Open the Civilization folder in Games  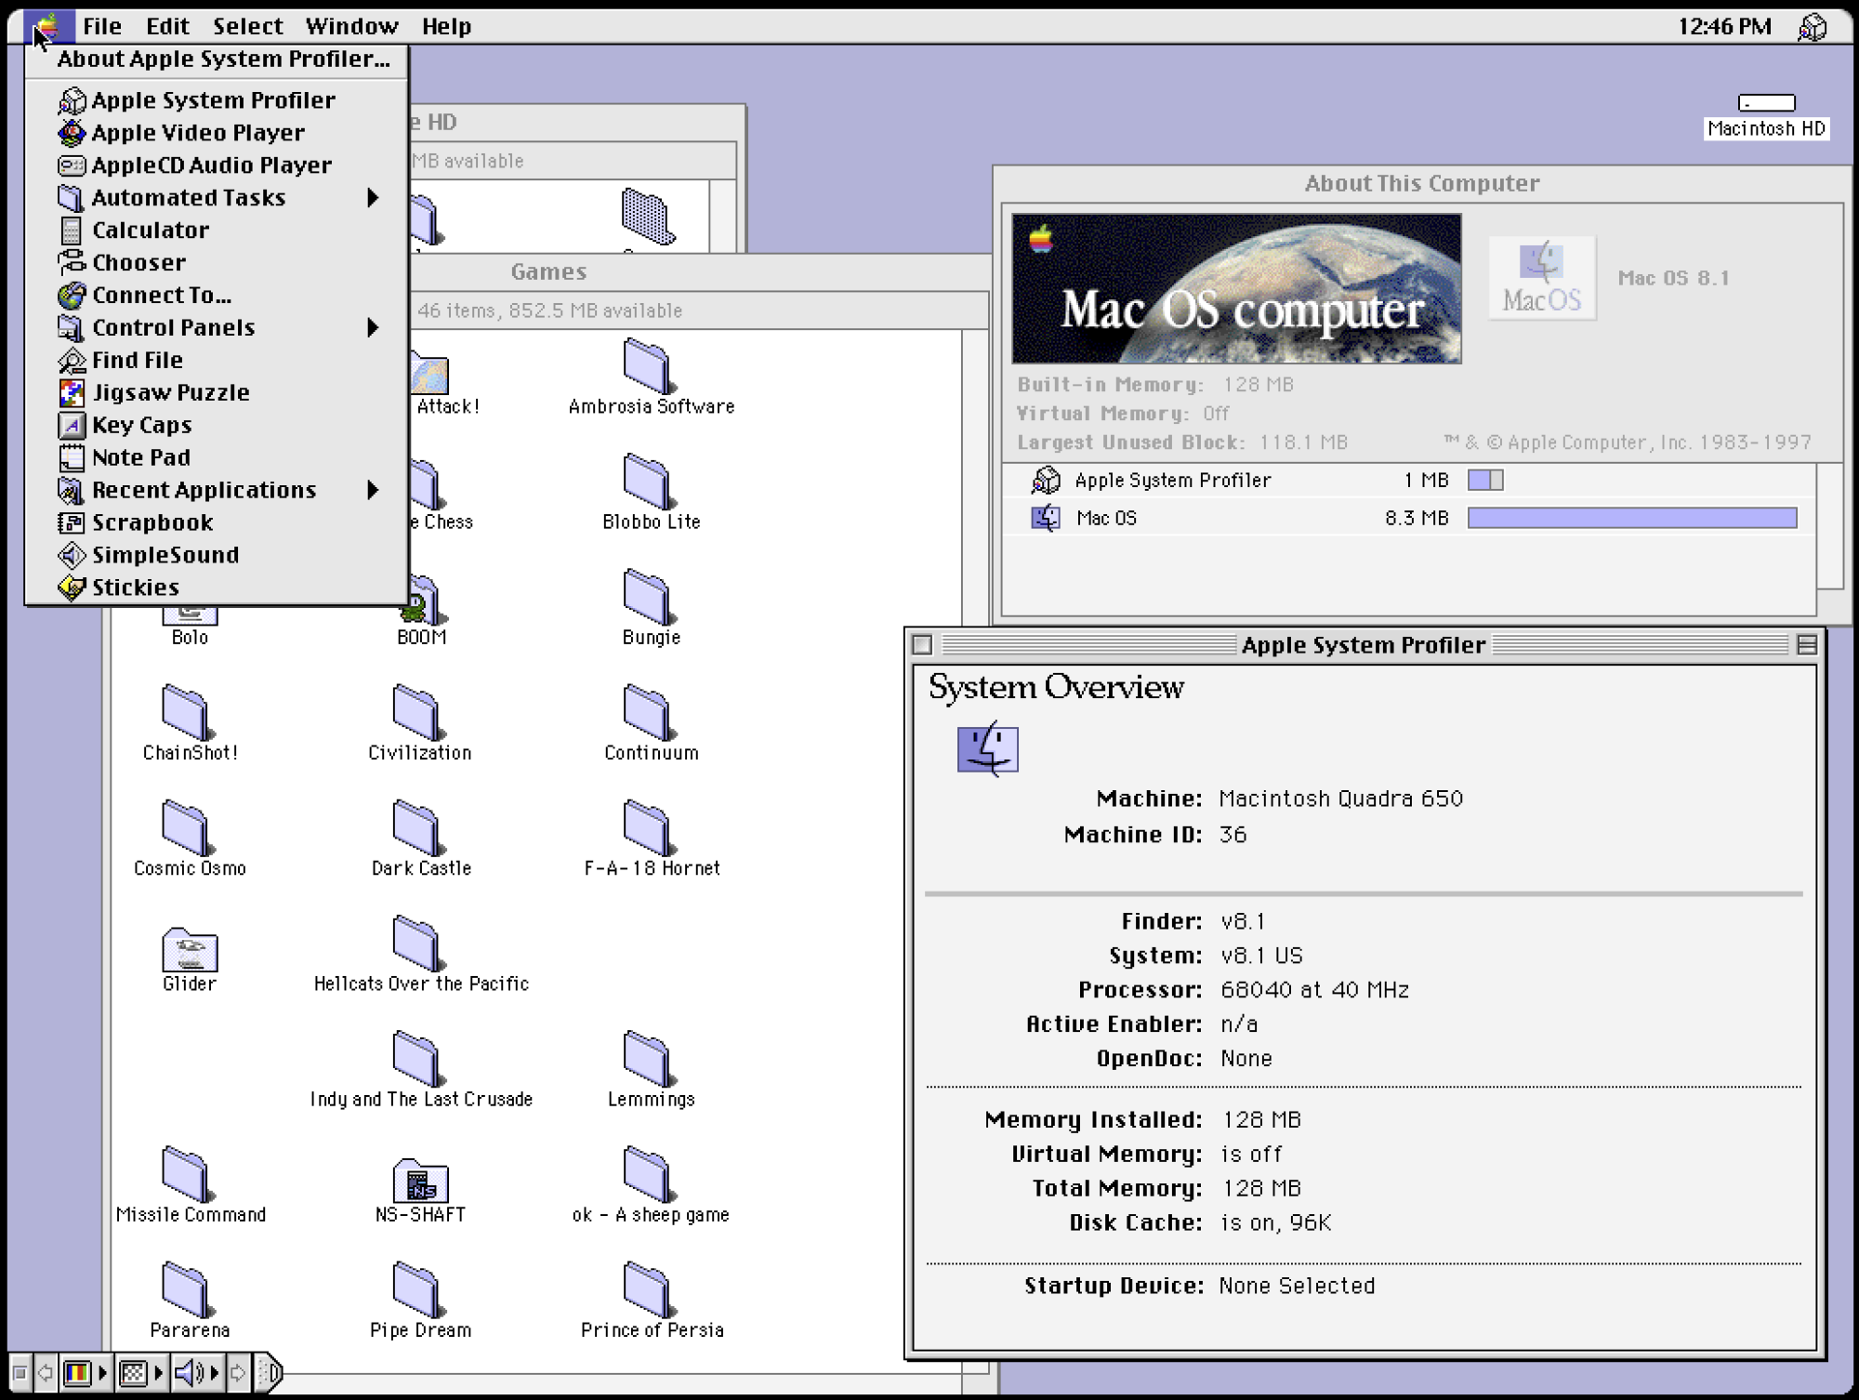coord(415,714)
